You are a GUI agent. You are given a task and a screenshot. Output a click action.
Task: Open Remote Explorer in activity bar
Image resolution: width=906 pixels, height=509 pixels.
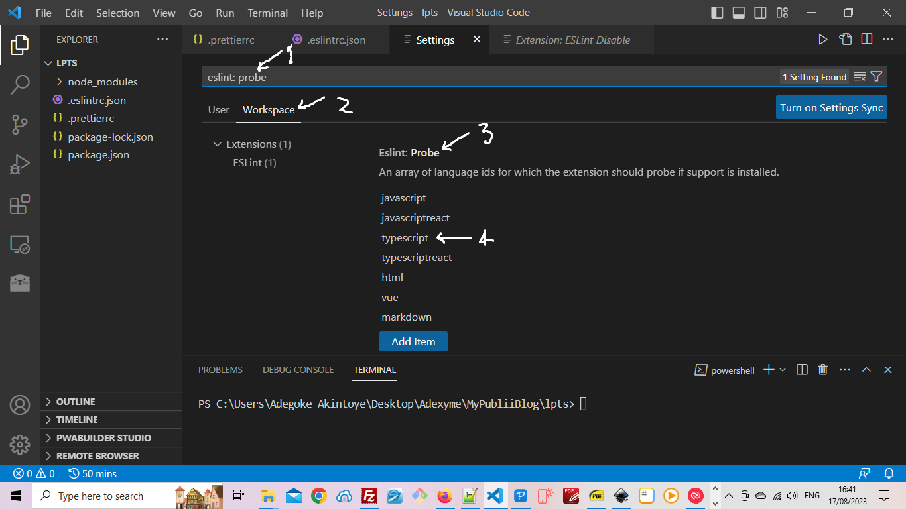(20, 245)
